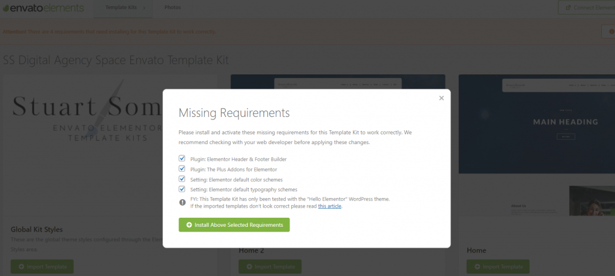615x276 pixels.
Task: Click the Envato Elements logo
Action: coord(42,8)
